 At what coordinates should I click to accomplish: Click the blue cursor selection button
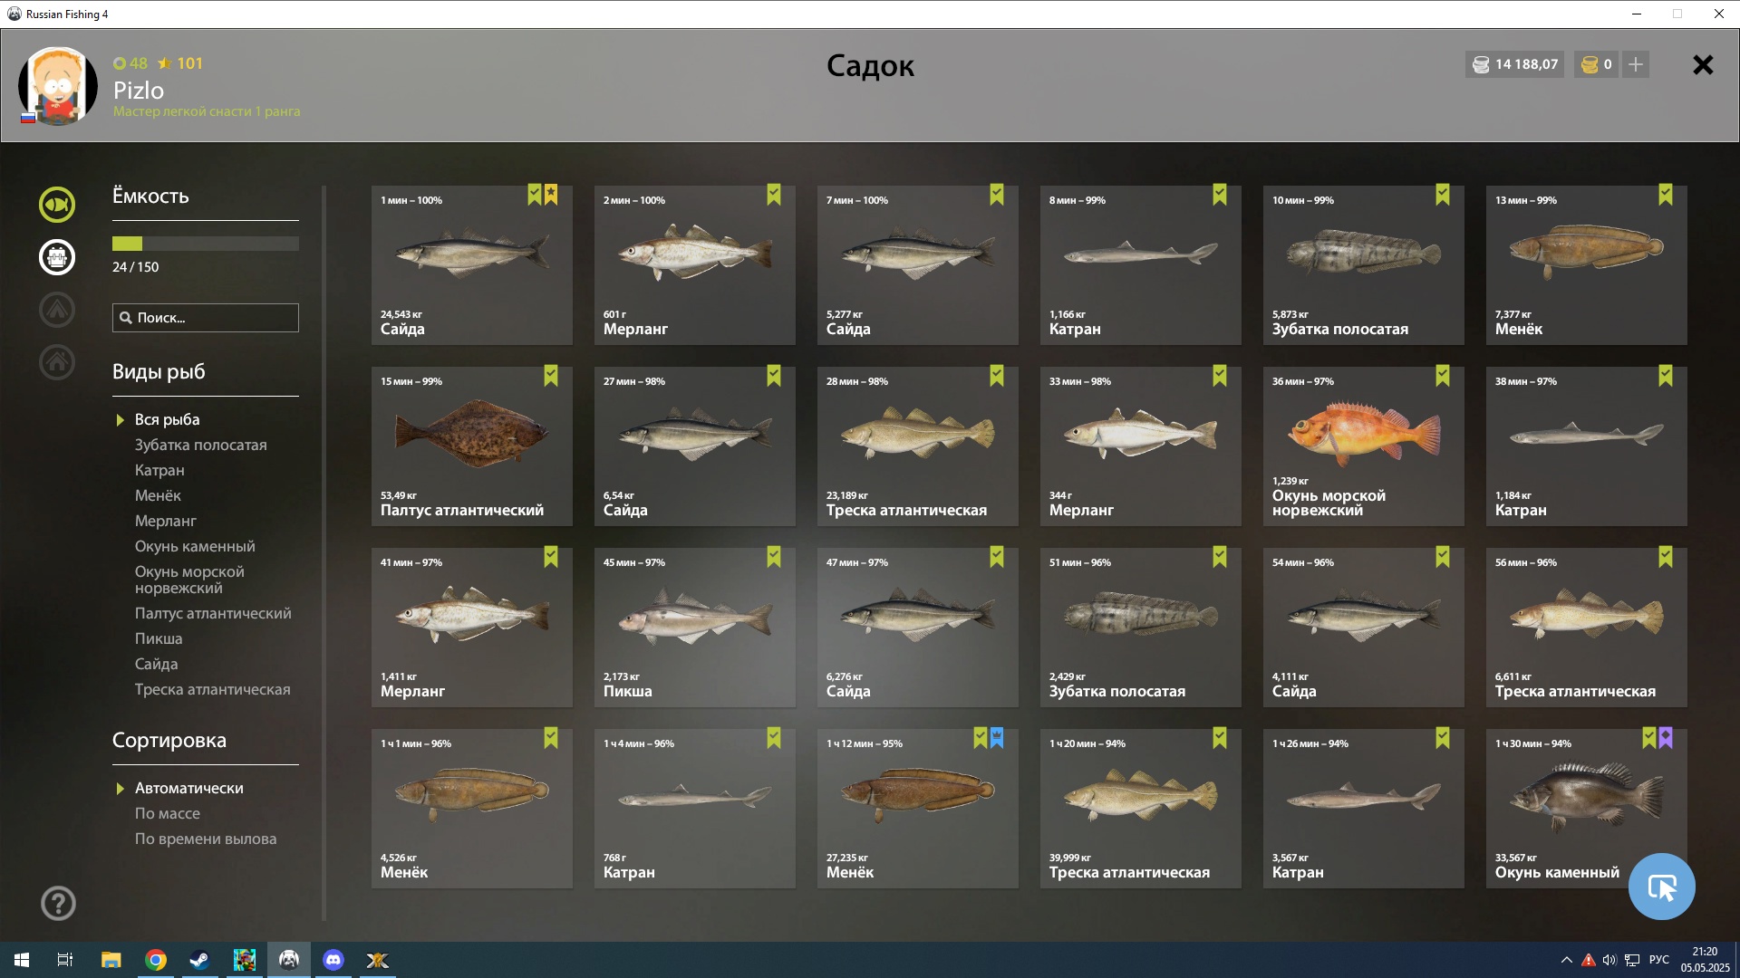point(1662,887)
